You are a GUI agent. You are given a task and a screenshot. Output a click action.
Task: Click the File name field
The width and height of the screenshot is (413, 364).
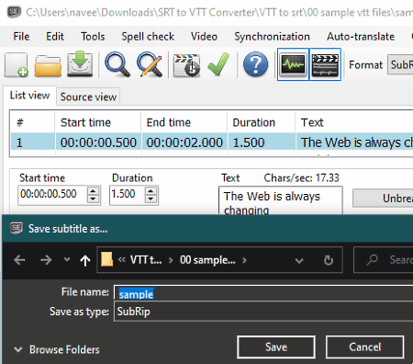263,292
